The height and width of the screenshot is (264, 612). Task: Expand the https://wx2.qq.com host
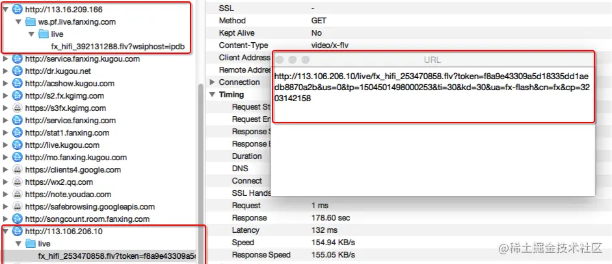(5, 182)
